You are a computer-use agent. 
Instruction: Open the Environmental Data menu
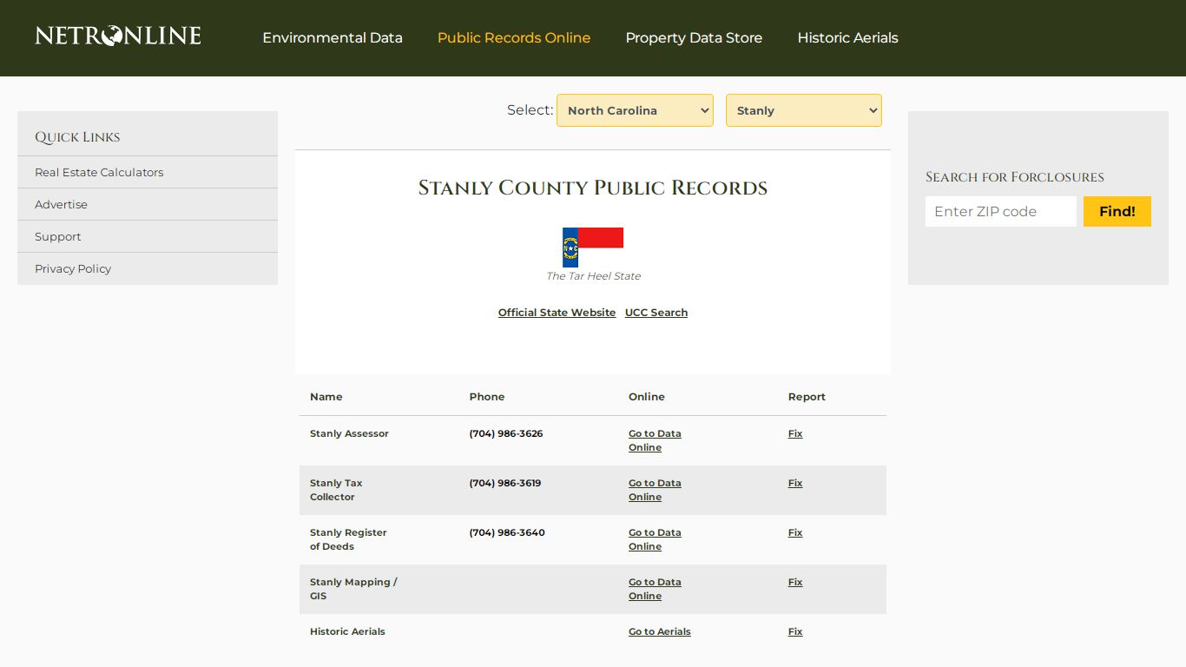click(333, 38)
